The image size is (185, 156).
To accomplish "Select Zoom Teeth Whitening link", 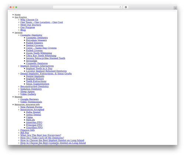I will (x=39, y=53).
